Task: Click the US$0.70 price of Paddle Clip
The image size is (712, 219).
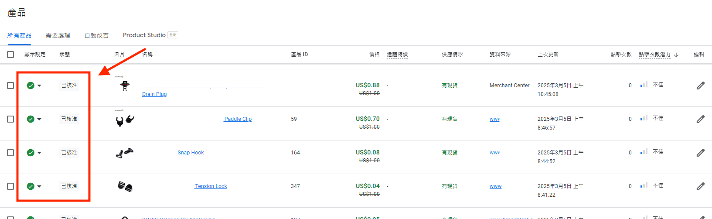Action: (368, 119)
